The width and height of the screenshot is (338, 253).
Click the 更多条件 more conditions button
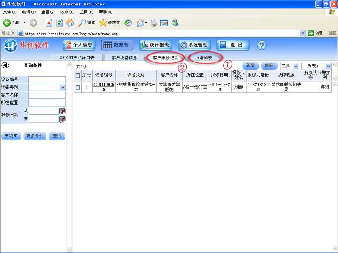[35, 136]
